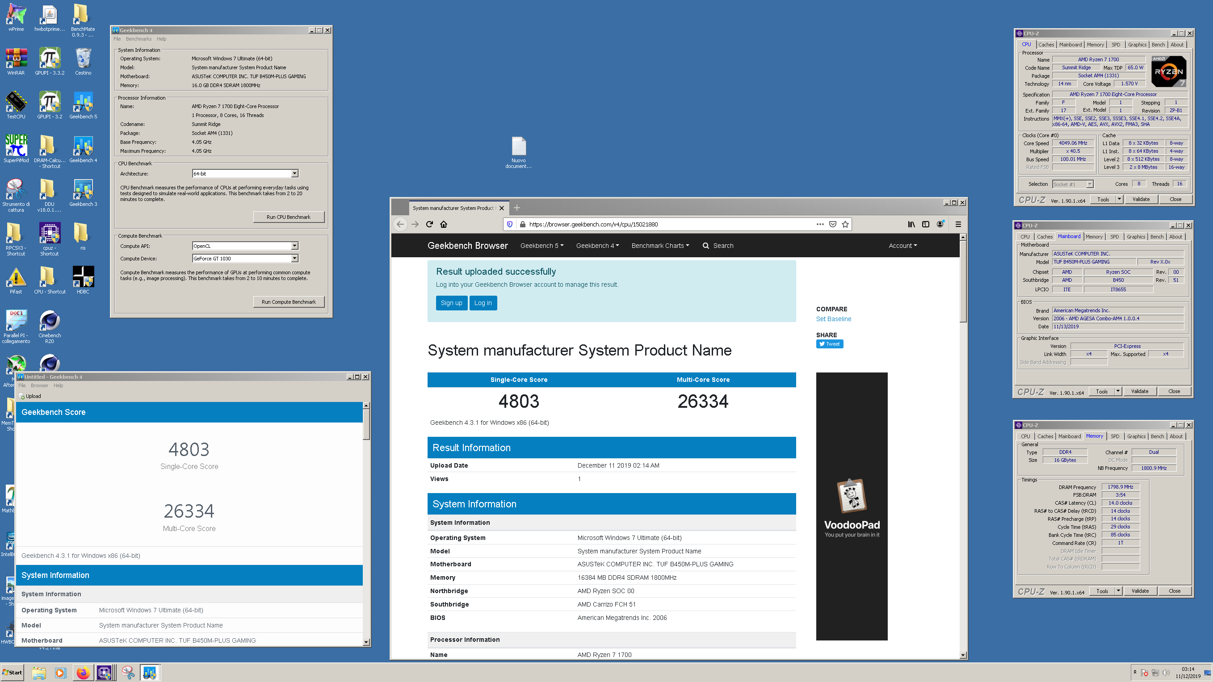The image size is (1213, 682).
Task: Open the Geekbench 5 menu in navbar
Action: [542, 246]
